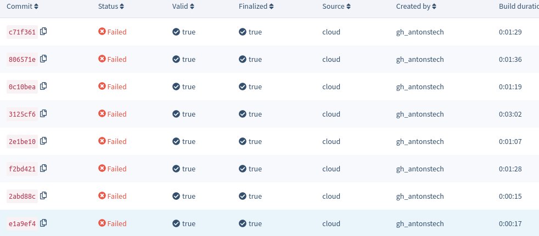This screenshot has height=236, width=539.
Task: Click gh_antonstech in e1a9ef4 row
Action: tap(420, 223)
